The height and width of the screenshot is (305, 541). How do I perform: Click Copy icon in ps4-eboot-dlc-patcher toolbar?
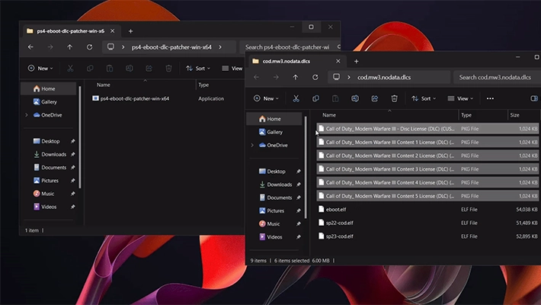90,69
